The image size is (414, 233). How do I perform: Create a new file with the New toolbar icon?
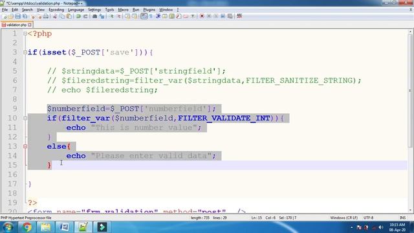point(4,16)
